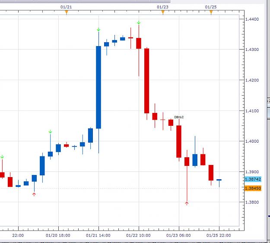Click the 01/25 date label at top
This screenshot has height=243, width=270.
pos(211,7)
